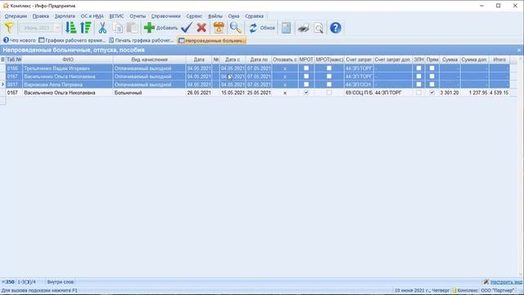Image resolution: width=524 pixels, height=295 pixels.
Task: Open the Зарплата menu
Action: pos(65,16)
